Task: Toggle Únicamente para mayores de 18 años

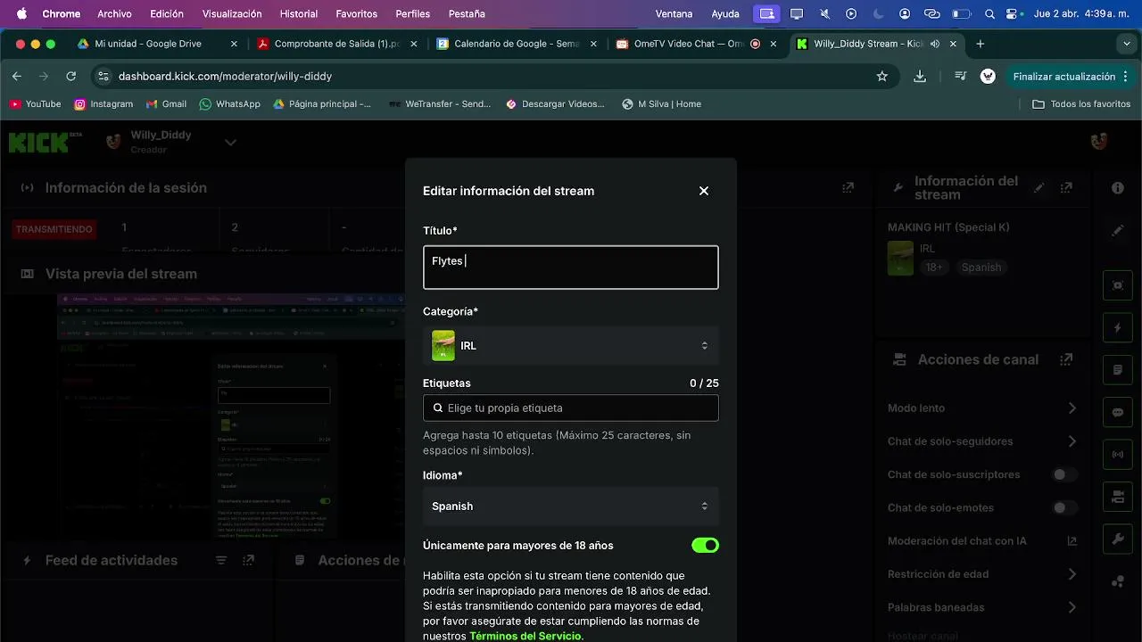Action: pyautogui.click(x=705, y=546)
